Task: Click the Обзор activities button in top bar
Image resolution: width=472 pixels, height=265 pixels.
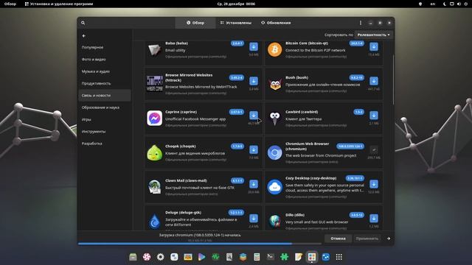Action: [x=10, y=4]
